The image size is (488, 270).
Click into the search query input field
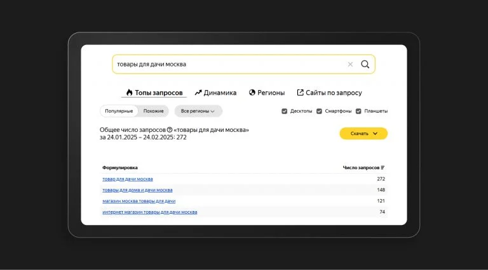pos(230,64)
